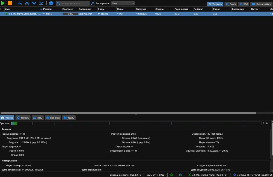
Task: Open the Фильтровать 'Имя' dropdown
Action: [123, 3]
